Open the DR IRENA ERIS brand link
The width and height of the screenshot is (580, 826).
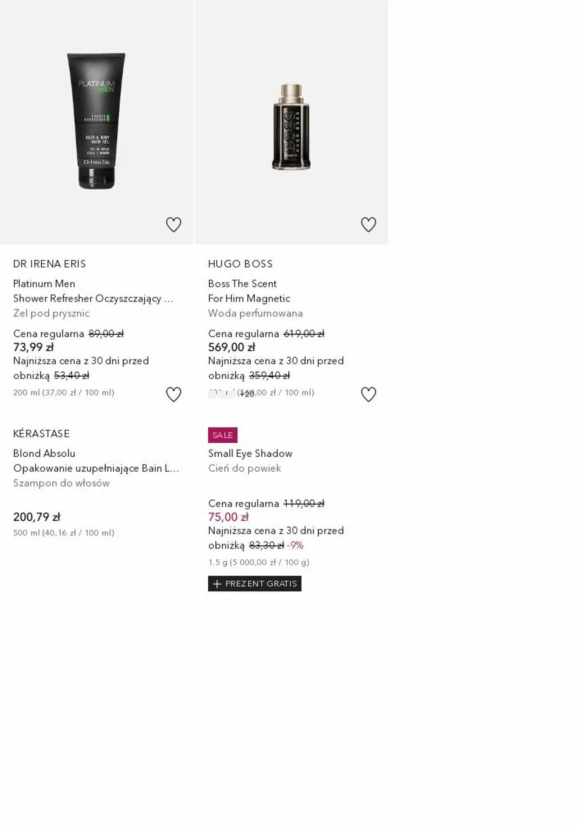(50, 264)
